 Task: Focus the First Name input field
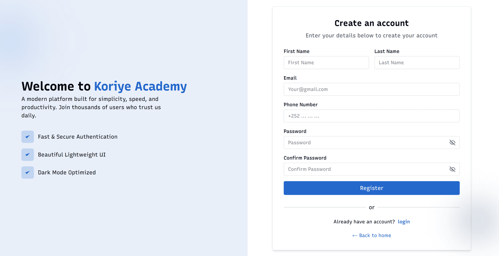pyautogui.click(x=326, y=63)
